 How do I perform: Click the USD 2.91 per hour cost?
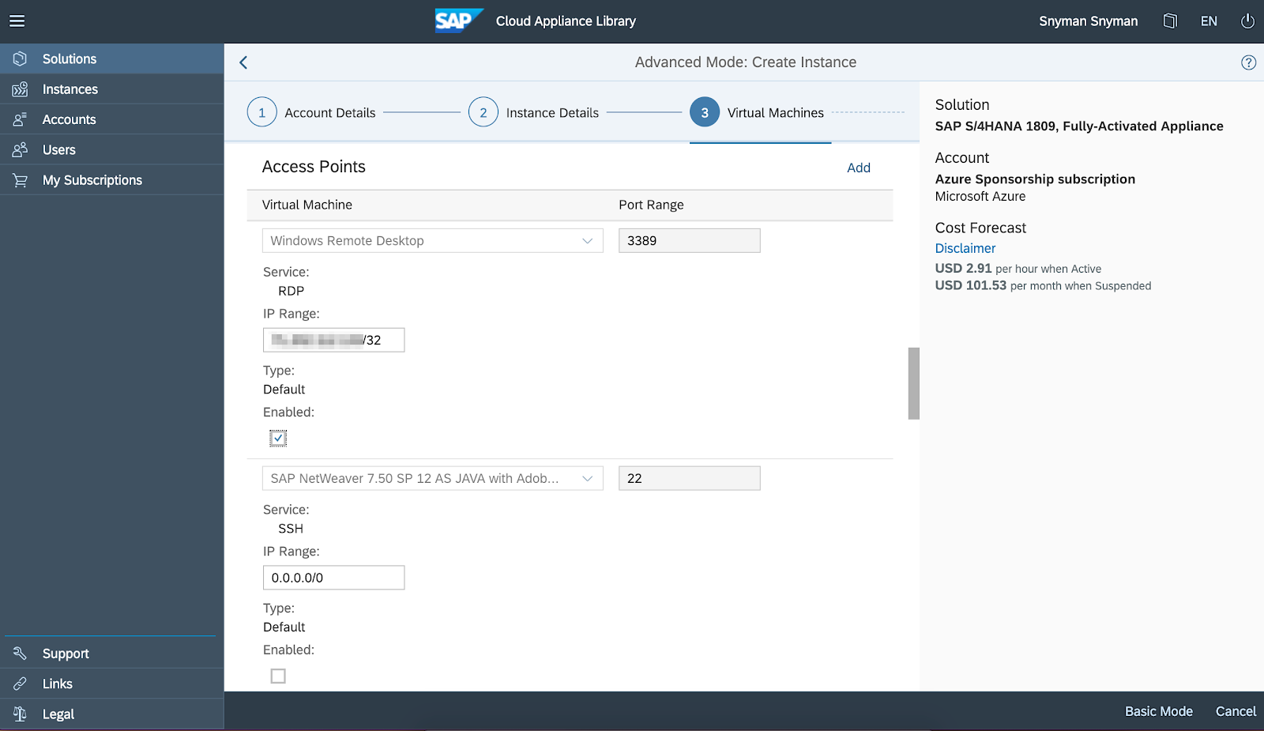(x=1018, y=269)
